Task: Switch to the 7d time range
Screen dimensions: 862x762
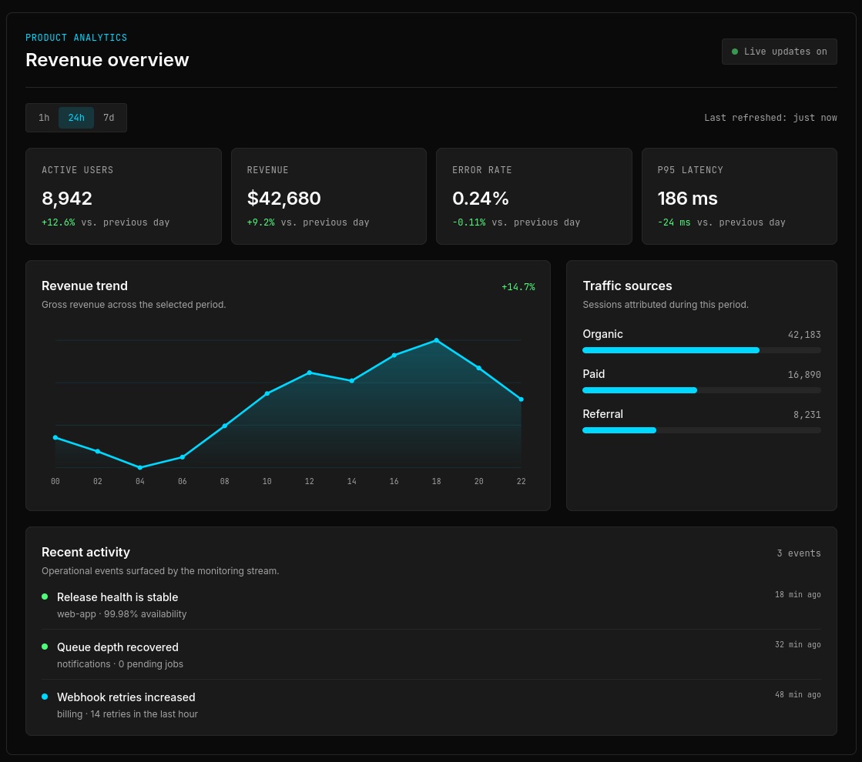Action: coord(109,118)
